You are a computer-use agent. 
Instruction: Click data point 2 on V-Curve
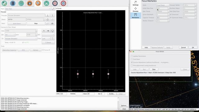(93, 74)
